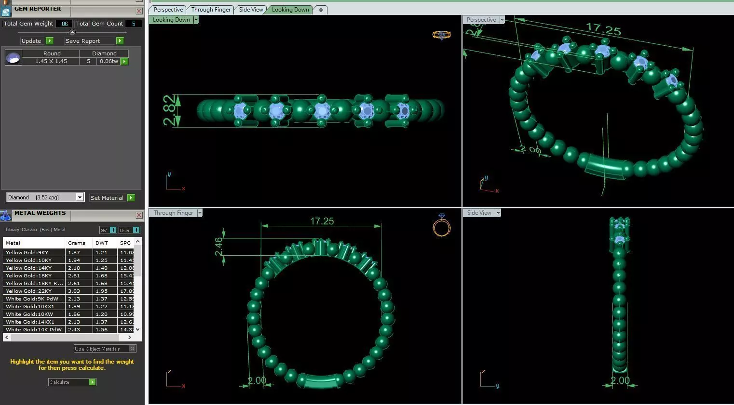Click the metal table scroll left arrow
Image resolution: width=734 pixels, height=405 pixels.
coord(6,338)
